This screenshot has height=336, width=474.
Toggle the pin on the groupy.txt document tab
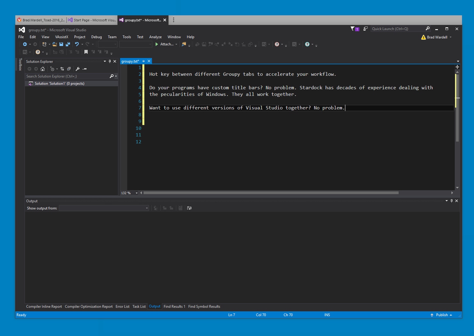tap(144, 61)
